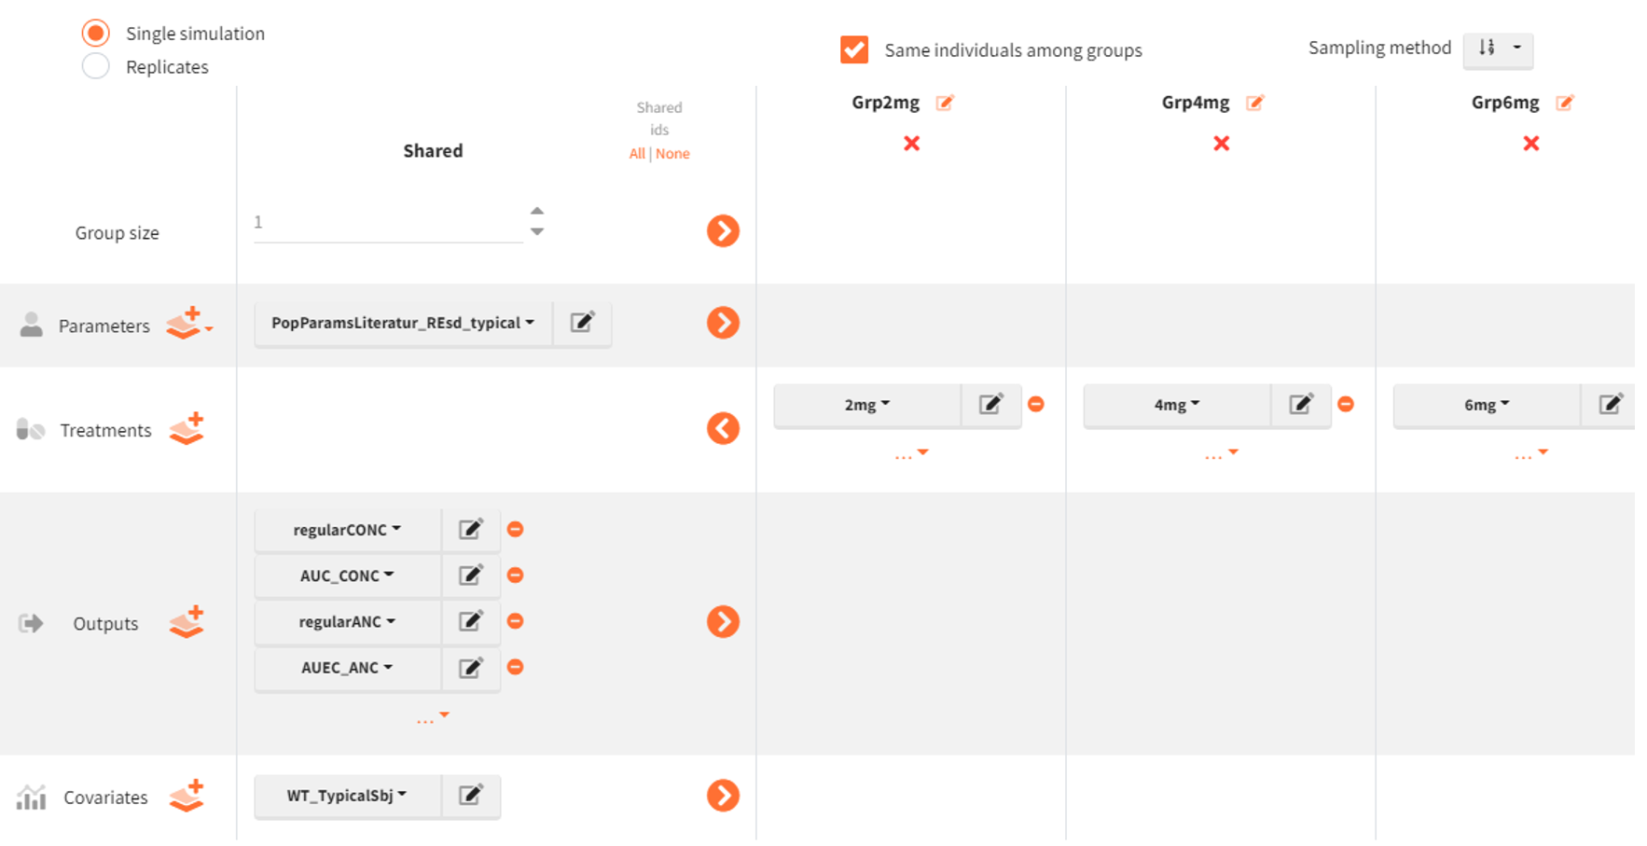This screenshot has height=846, width=1647.
Task: Click the add Covariates element icon
Action: pos(187,796)
